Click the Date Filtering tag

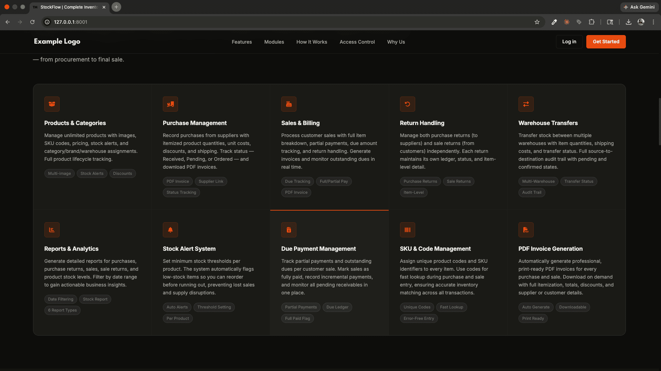coord(61,299)
